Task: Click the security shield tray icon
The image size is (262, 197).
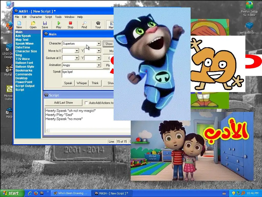Action: 234,193
